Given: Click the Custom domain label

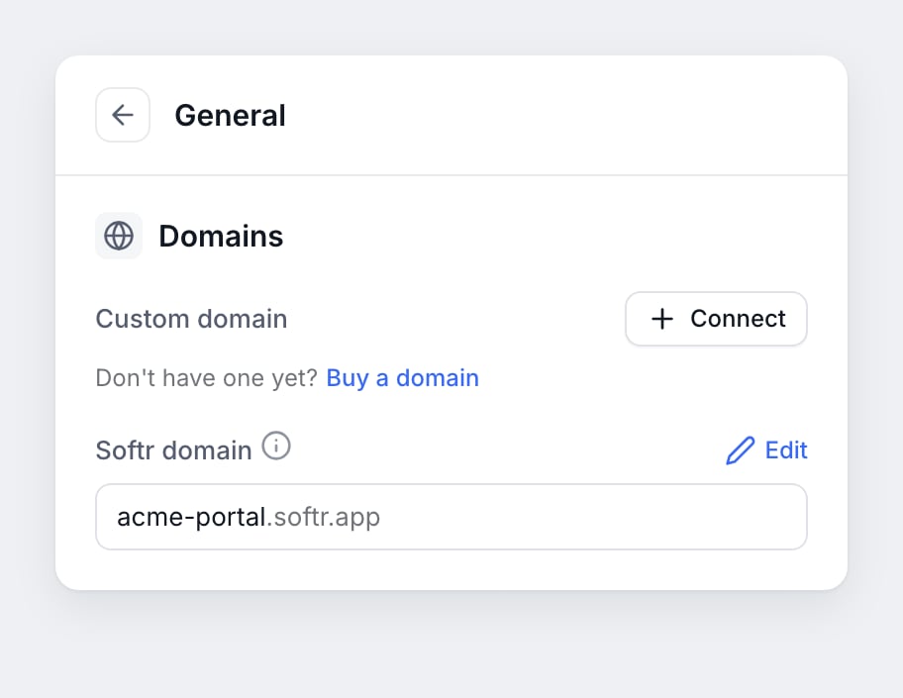Looking at the screenshot, I should 191,319.
